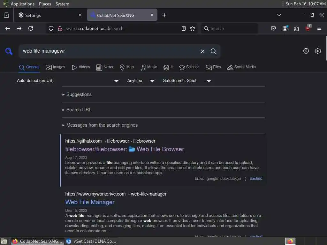Select the General category
The height and width of the screenshot is (245, 327).
29,67
